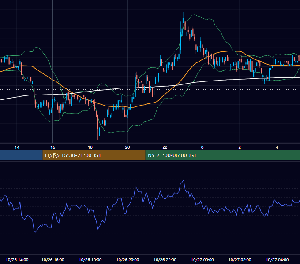Click the 2 hour axis label
This screenshot has width=300, height=264.
pyautogui.click(x=240, y=147)
